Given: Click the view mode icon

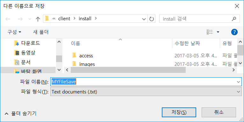Looking at the screenshot, I should click(210, 32).
